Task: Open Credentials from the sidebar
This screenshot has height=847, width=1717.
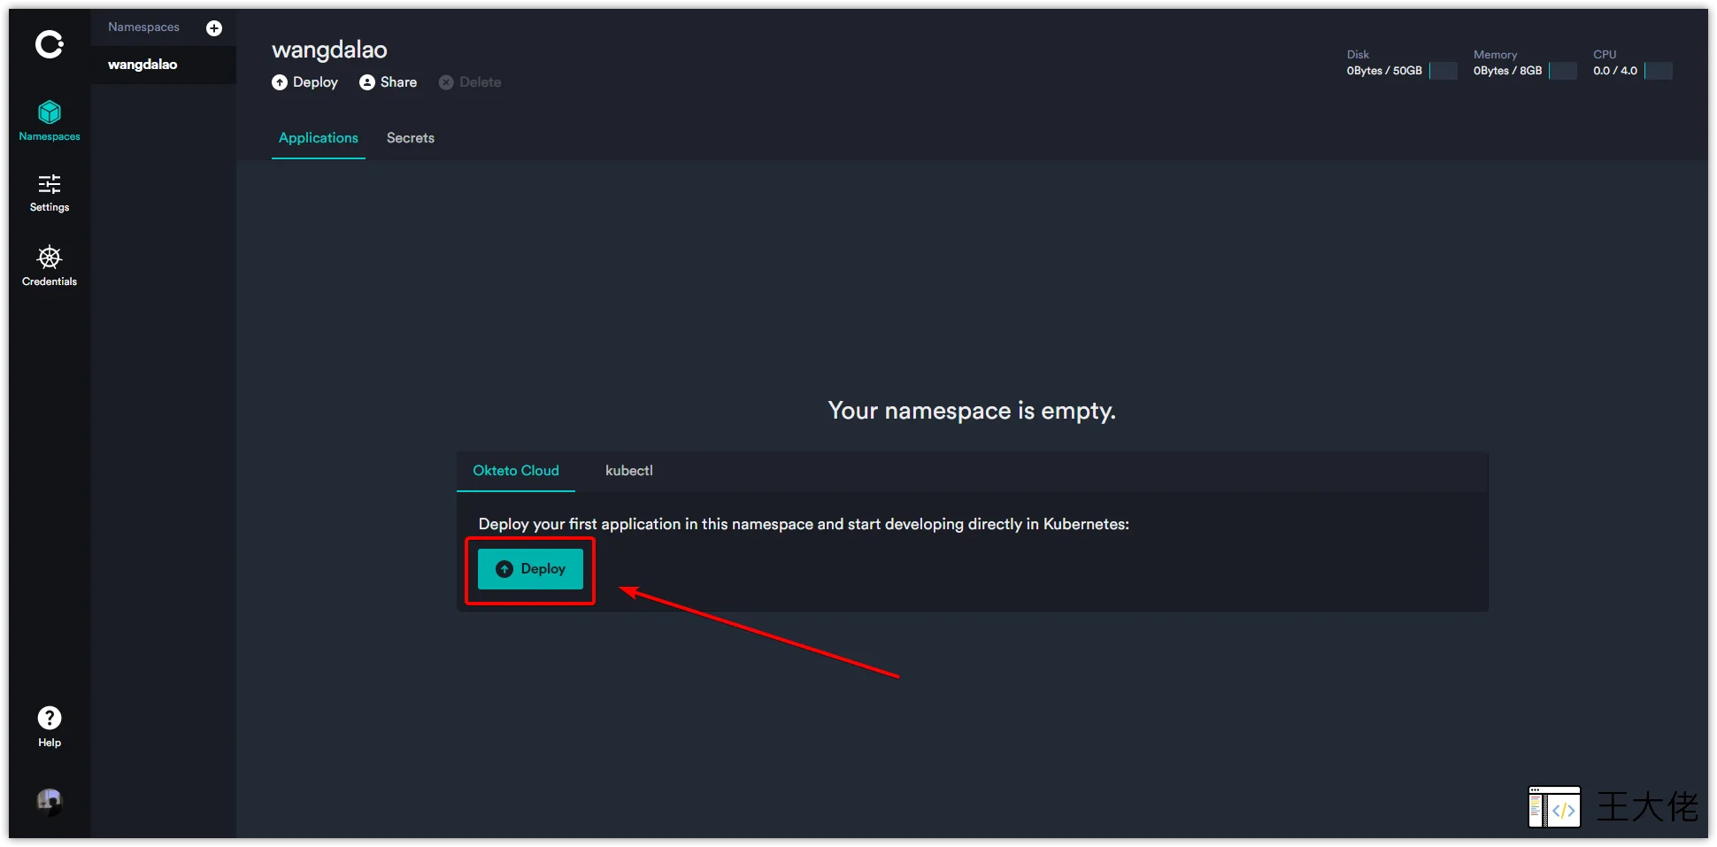Action: pos(50,266)
